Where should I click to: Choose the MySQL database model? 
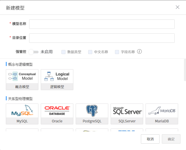point(22,114)
